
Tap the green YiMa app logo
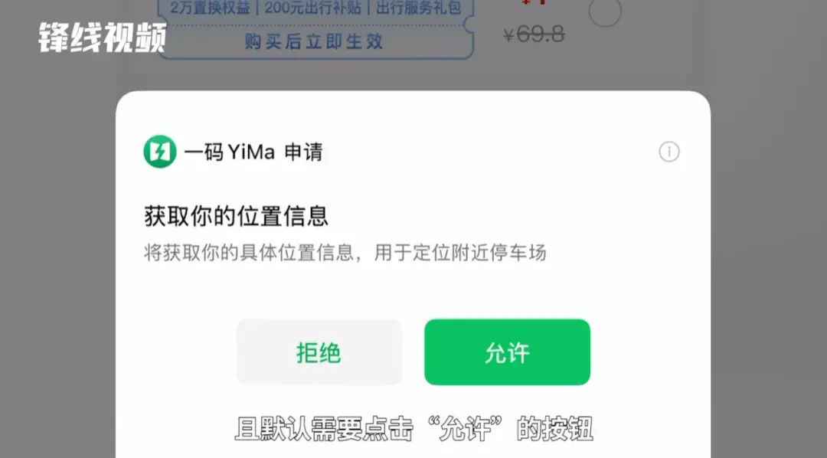click(x=160, y=152)
